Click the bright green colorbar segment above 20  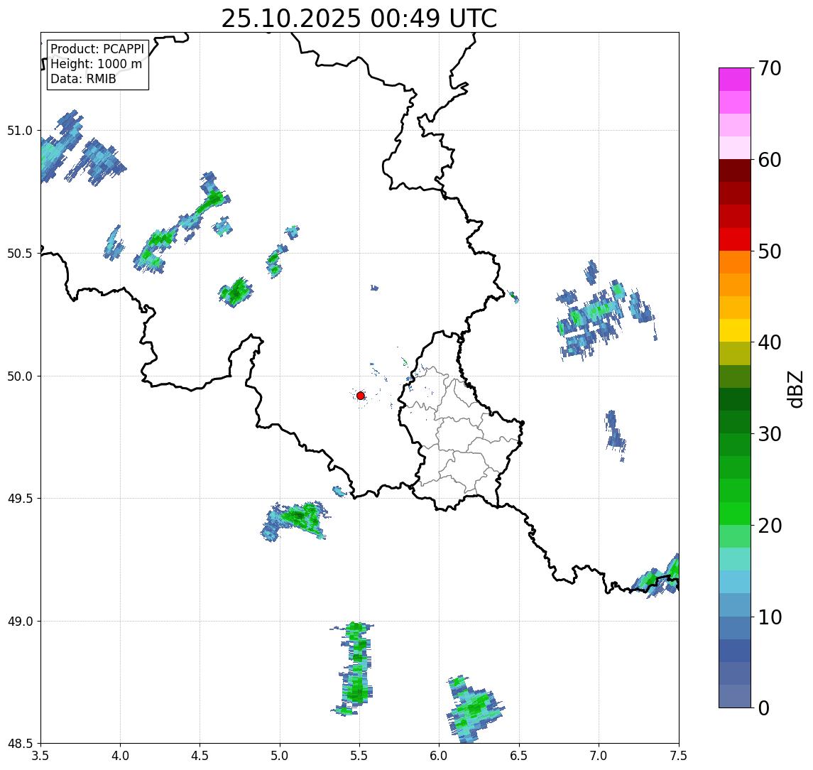(x=735, y=513)
